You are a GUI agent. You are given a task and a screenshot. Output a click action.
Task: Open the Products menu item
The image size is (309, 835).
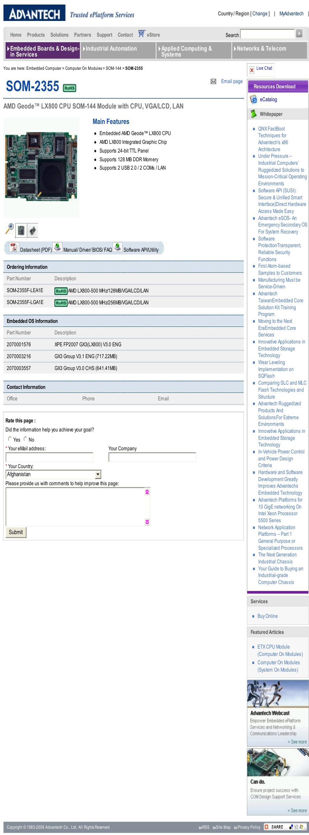coord(36,35)
